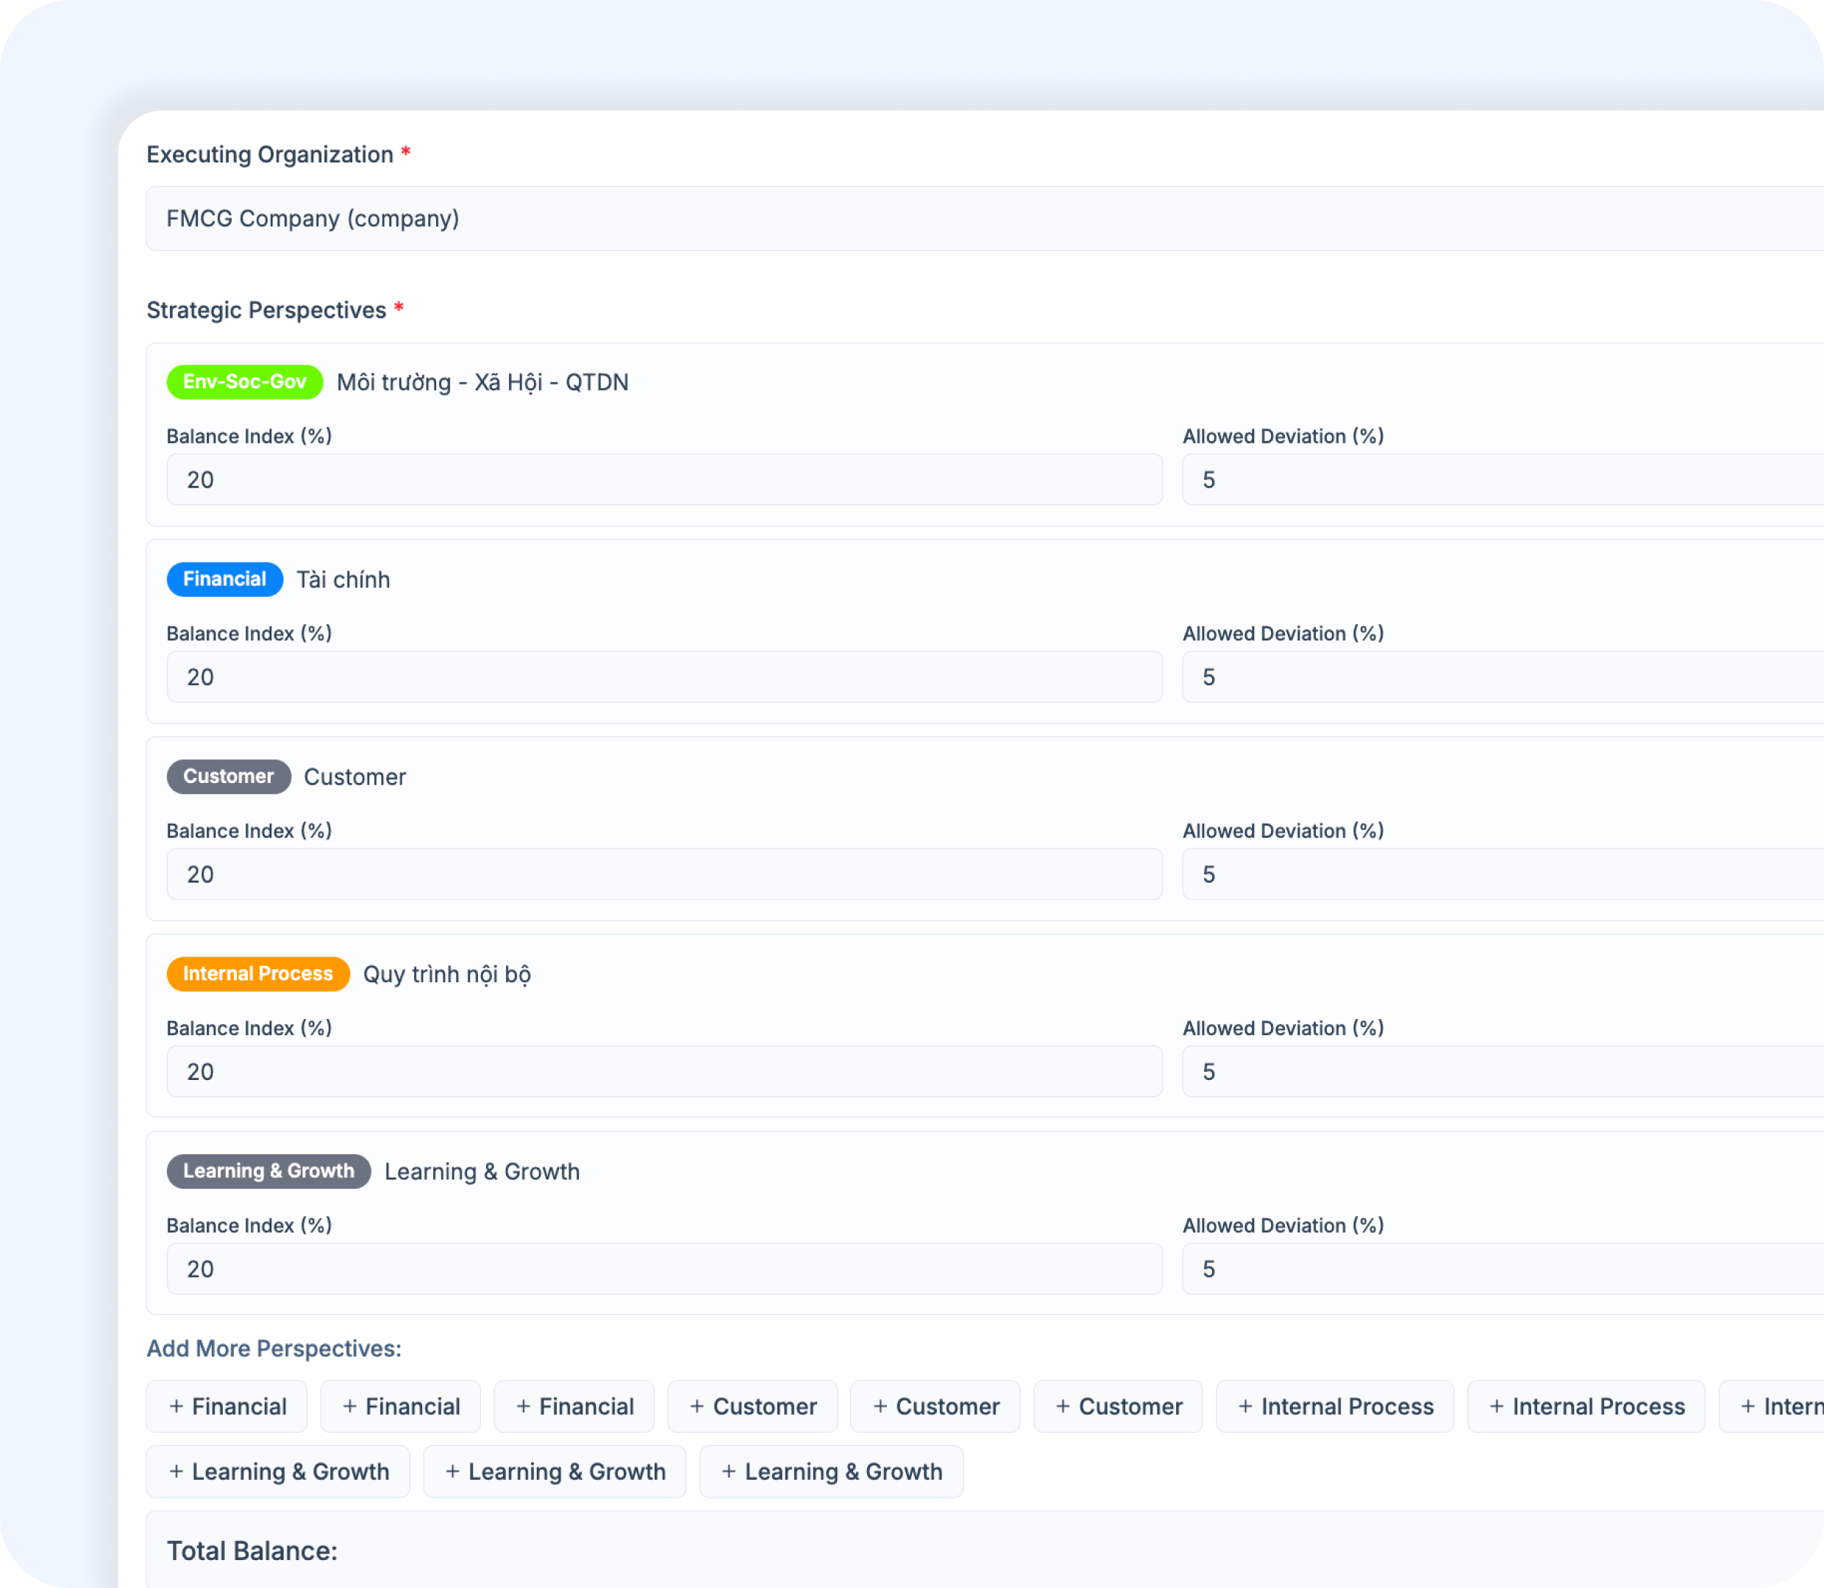
Task: Edit Learning & Growth Allowed Deviation input
Action: click(x=1501, y=1269)
